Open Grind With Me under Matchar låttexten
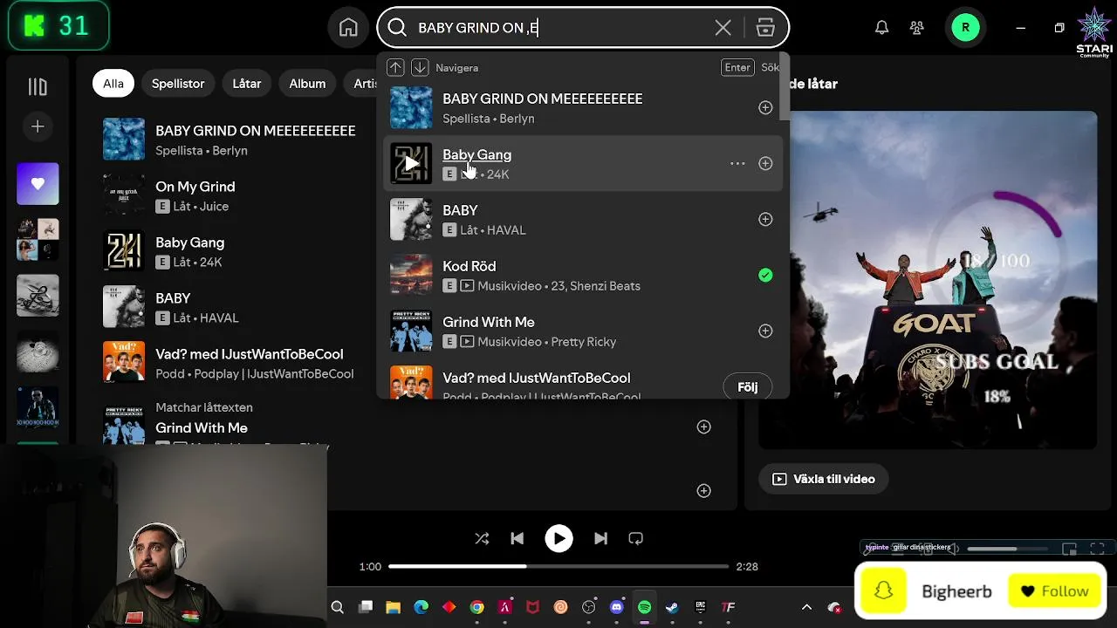The height and width of the screenshot is (628, 1117). click(x=202, y=428)
